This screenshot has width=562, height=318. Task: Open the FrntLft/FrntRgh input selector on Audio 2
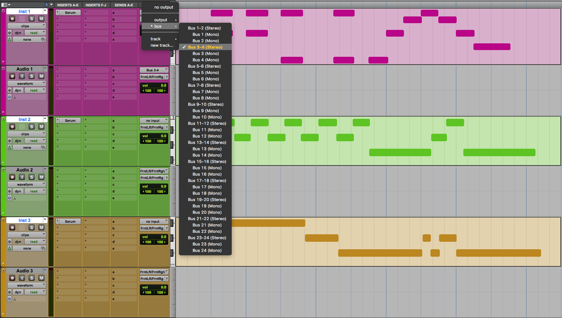pyautogui.click(x=154, y=171)
